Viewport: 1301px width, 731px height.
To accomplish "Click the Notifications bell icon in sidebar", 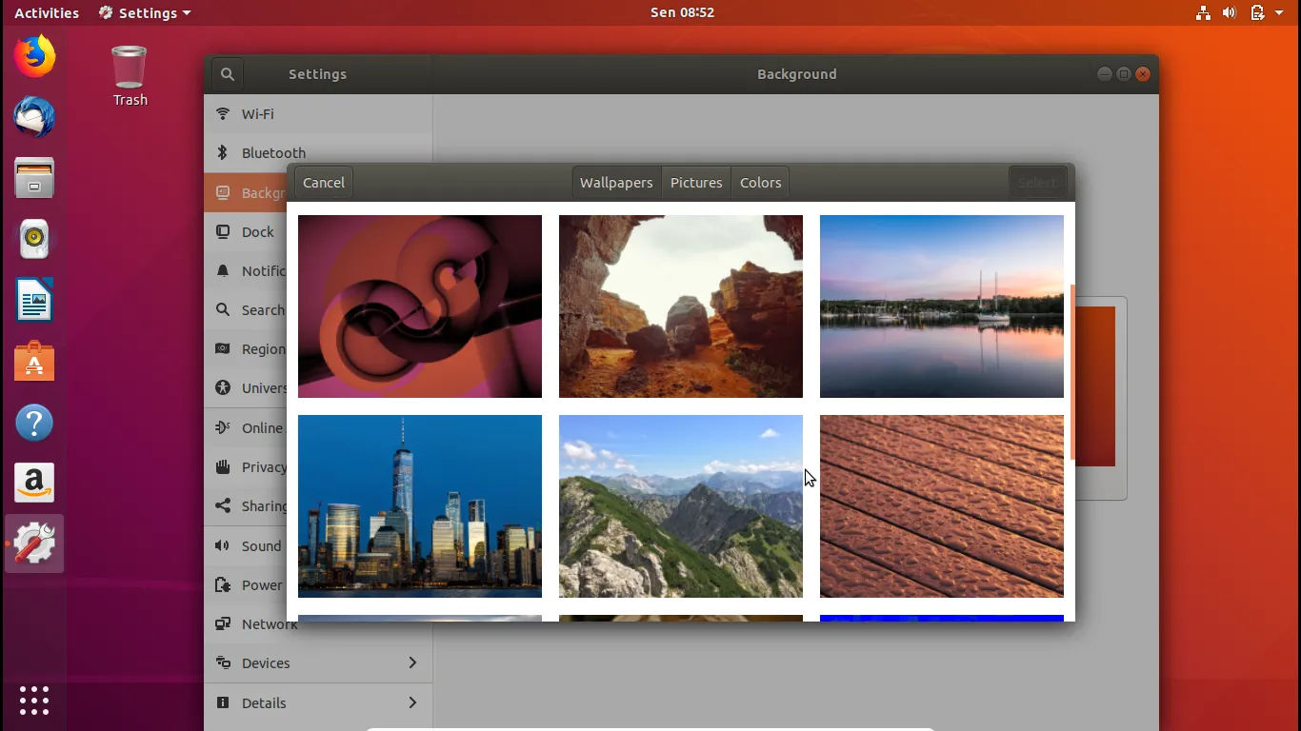I will click(x=223, y=270).
